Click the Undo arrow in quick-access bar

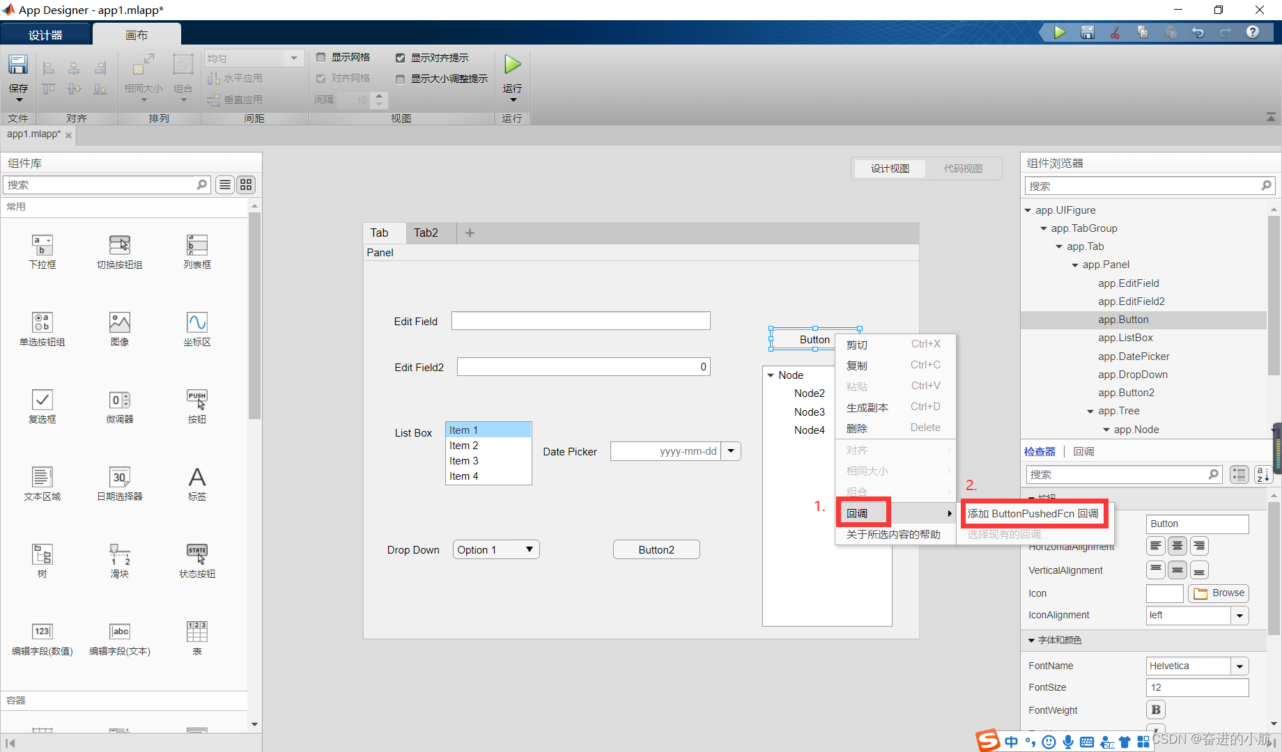pyautogui.click(x=1198, y=32)
